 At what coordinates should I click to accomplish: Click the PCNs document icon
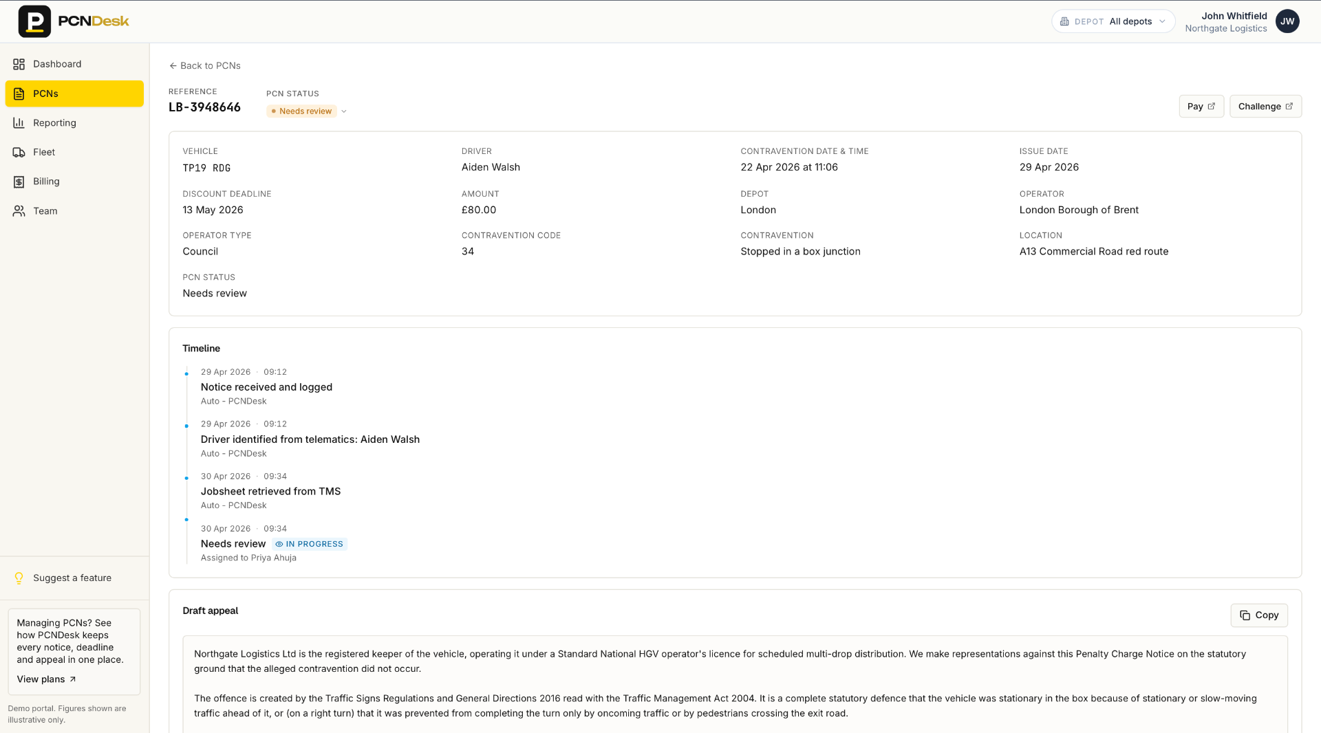[19, 94]
